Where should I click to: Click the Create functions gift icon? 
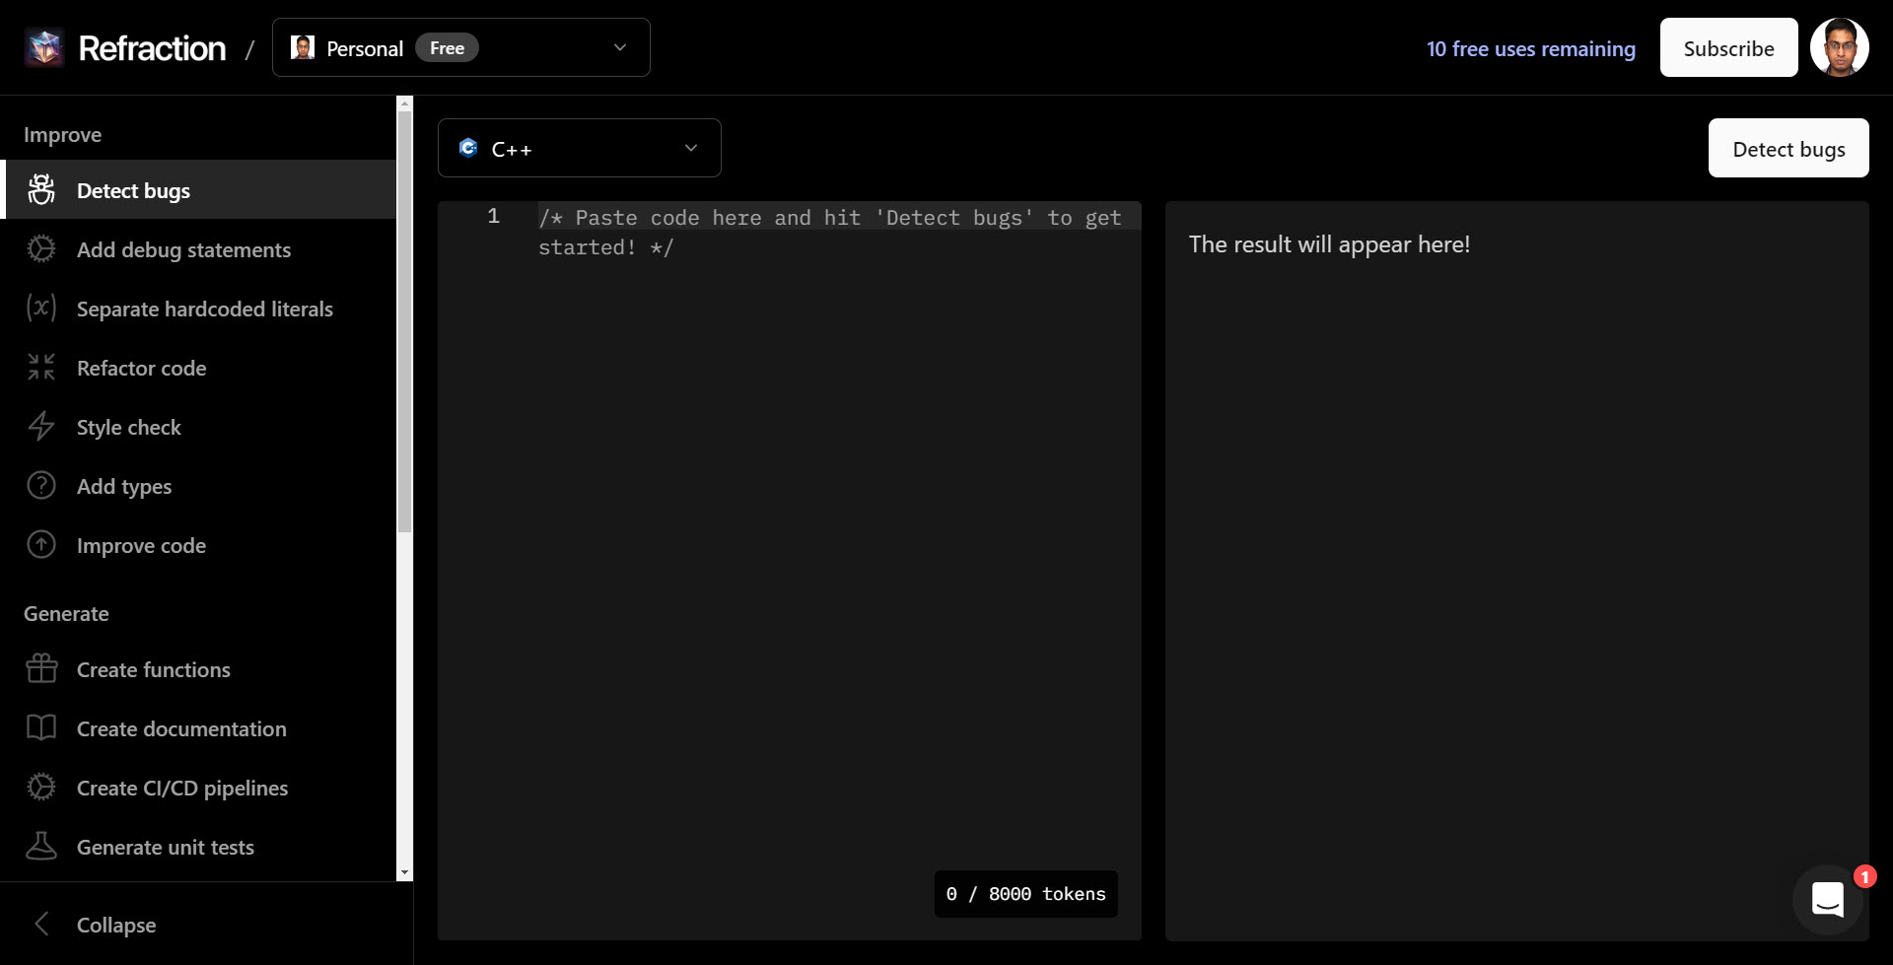pyautogui.click(x=41, y=669)
